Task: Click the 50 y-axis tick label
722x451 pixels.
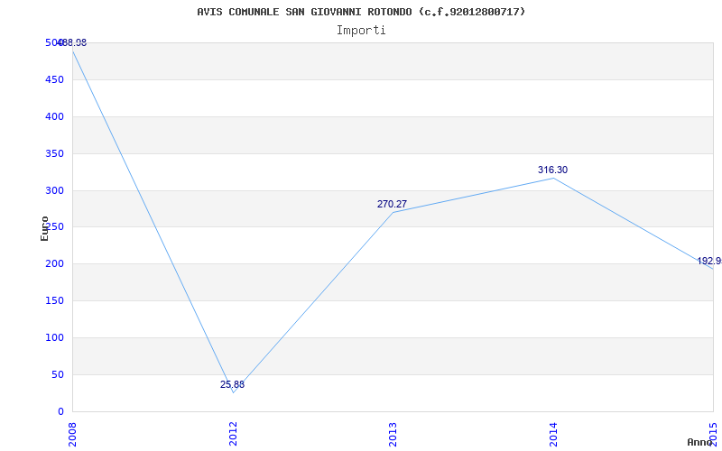Action: point(58,374)
